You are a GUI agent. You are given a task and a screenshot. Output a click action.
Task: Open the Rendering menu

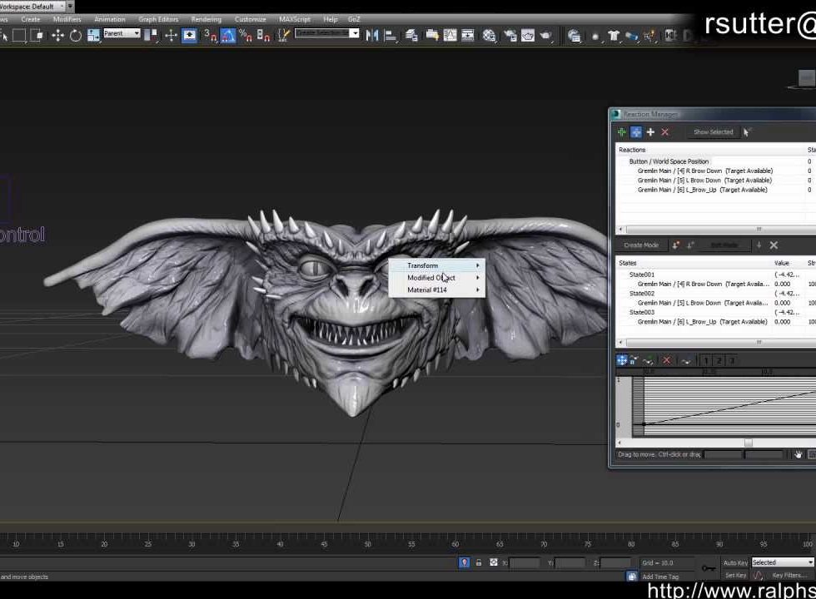pos(206,19)
